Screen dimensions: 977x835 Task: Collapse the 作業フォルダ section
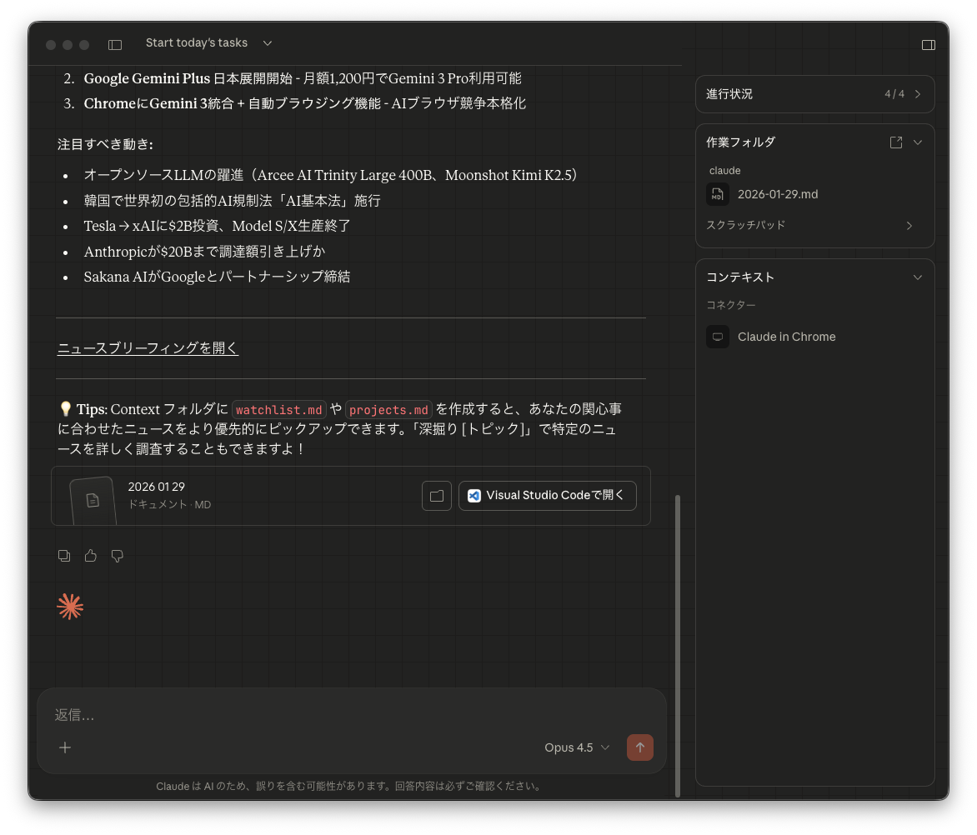point(918,142)
